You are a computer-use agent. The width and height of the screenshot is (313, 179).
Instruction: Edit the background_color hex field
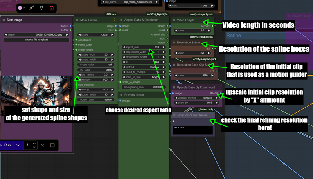point(144,87)
